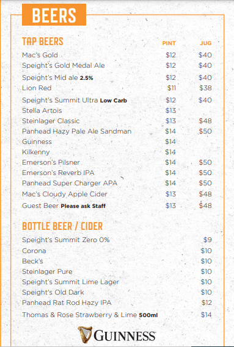Click the JUG column header

coord(206,43)
